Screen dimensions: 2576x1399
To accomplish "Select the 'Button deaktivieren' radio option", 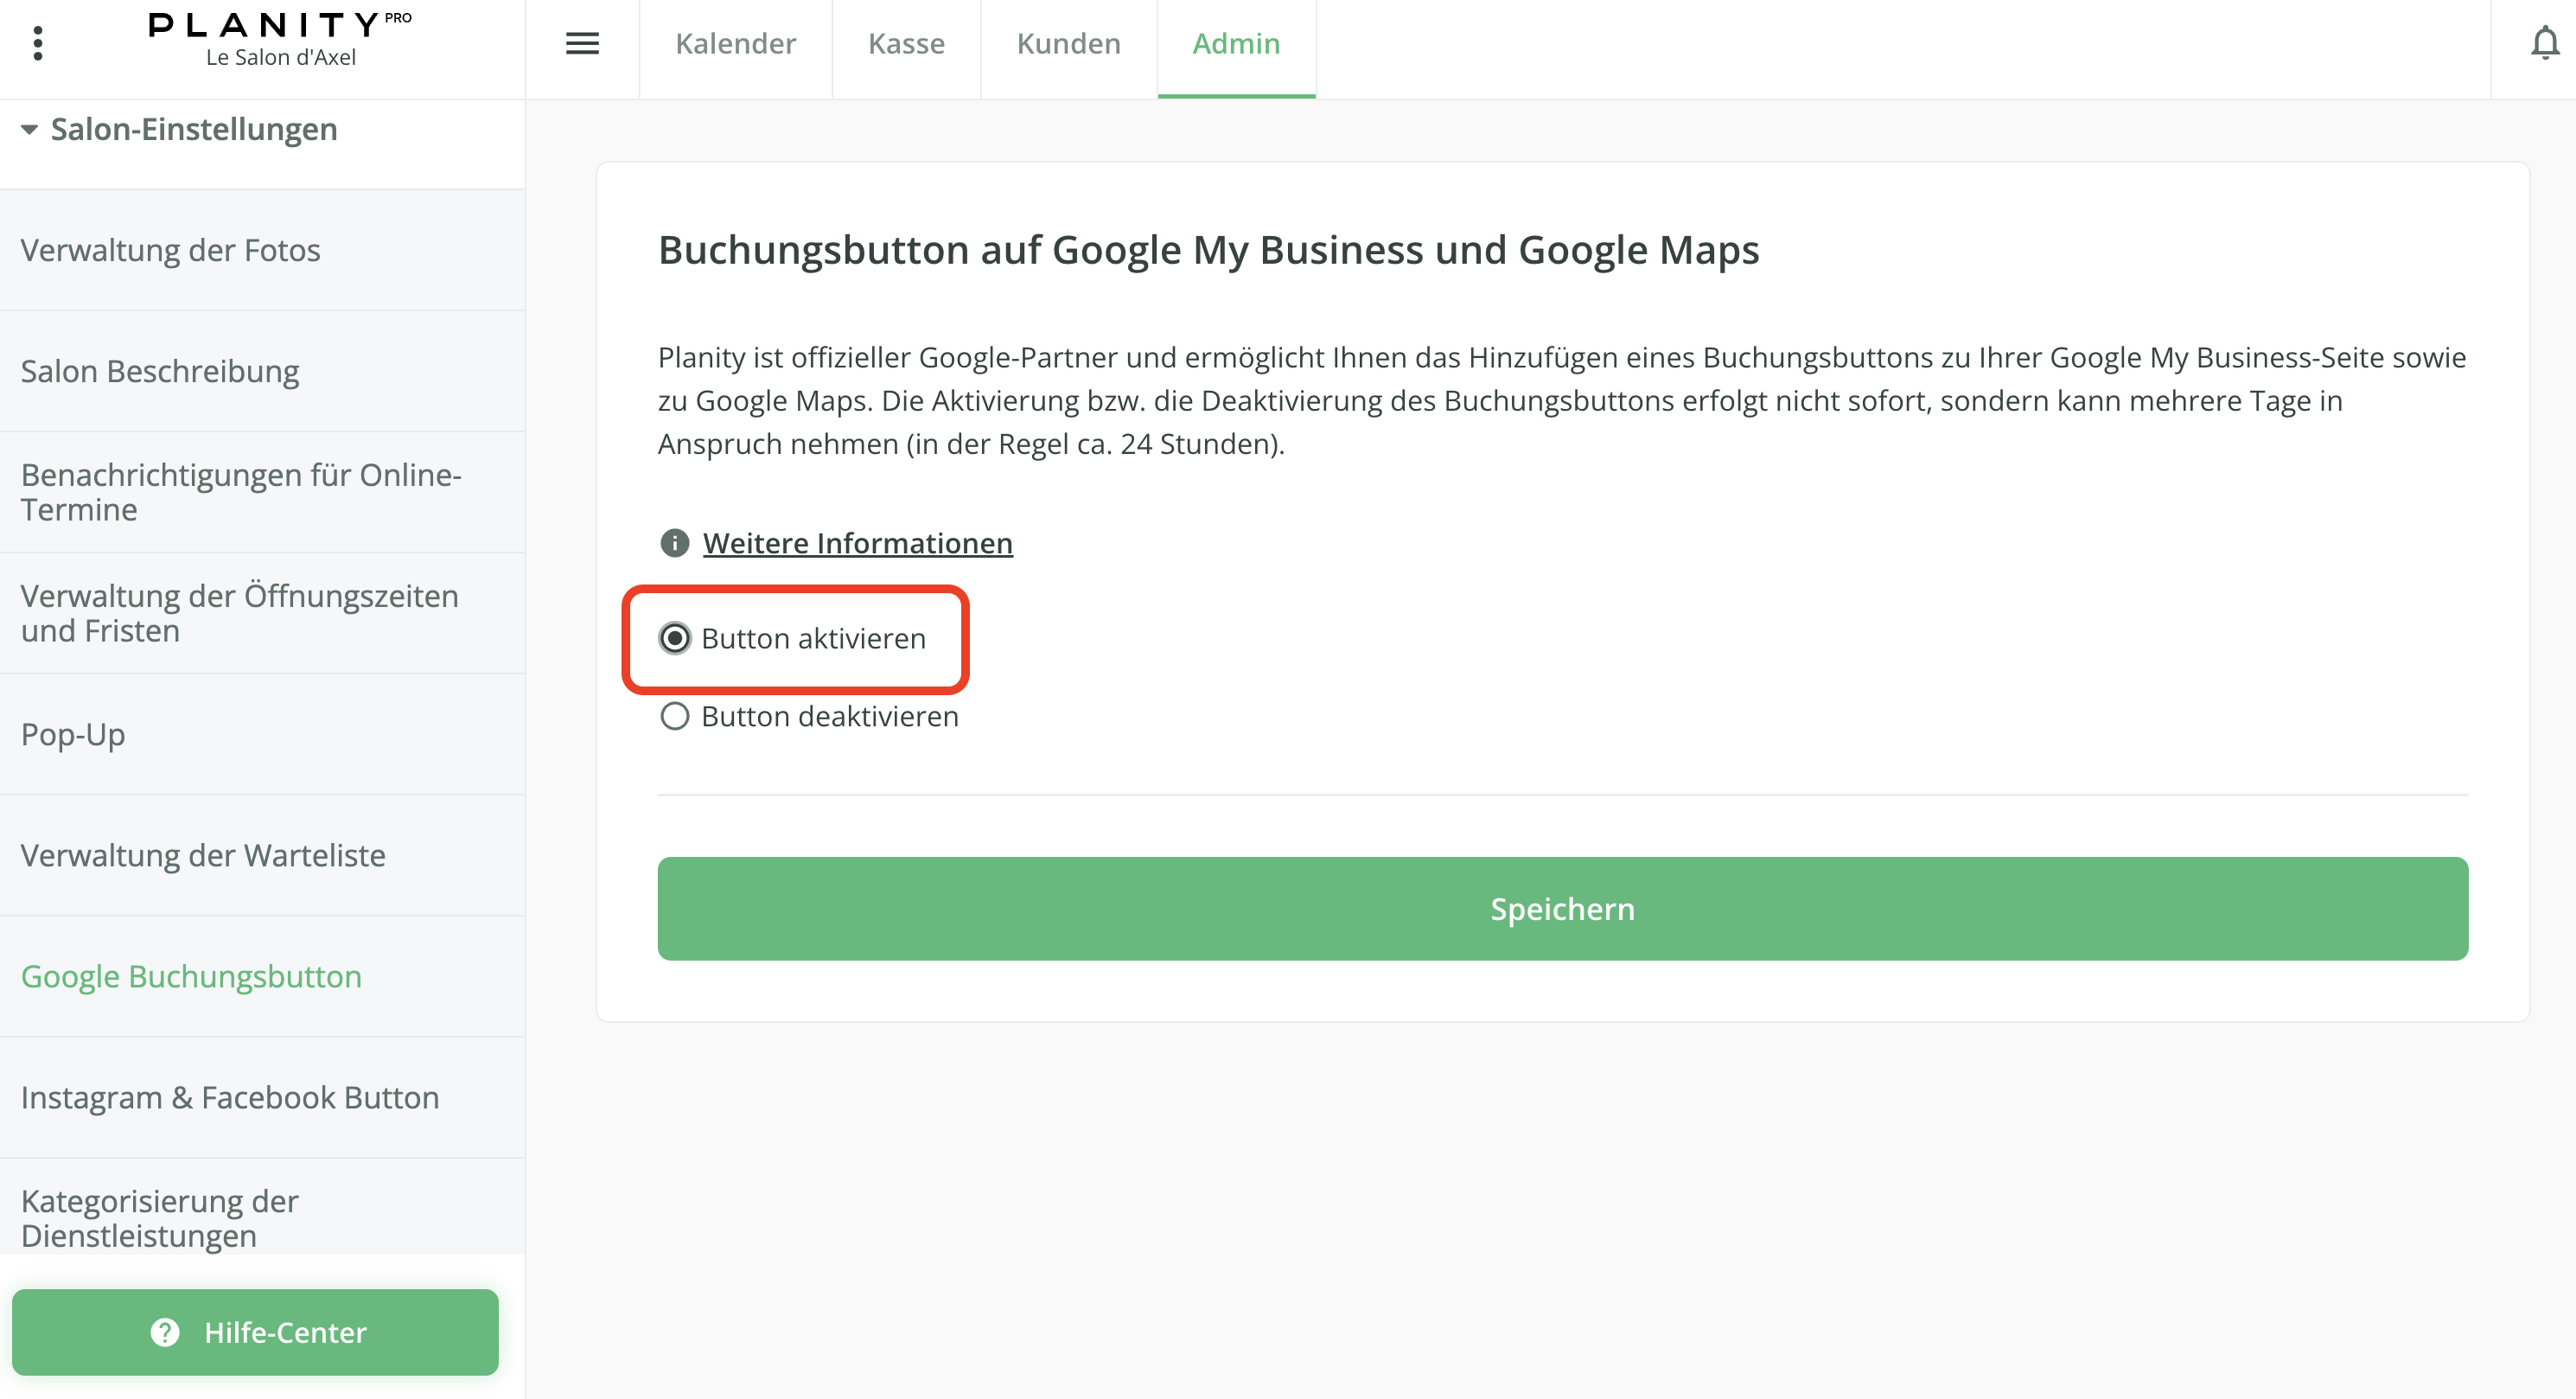I will (675, 716).
